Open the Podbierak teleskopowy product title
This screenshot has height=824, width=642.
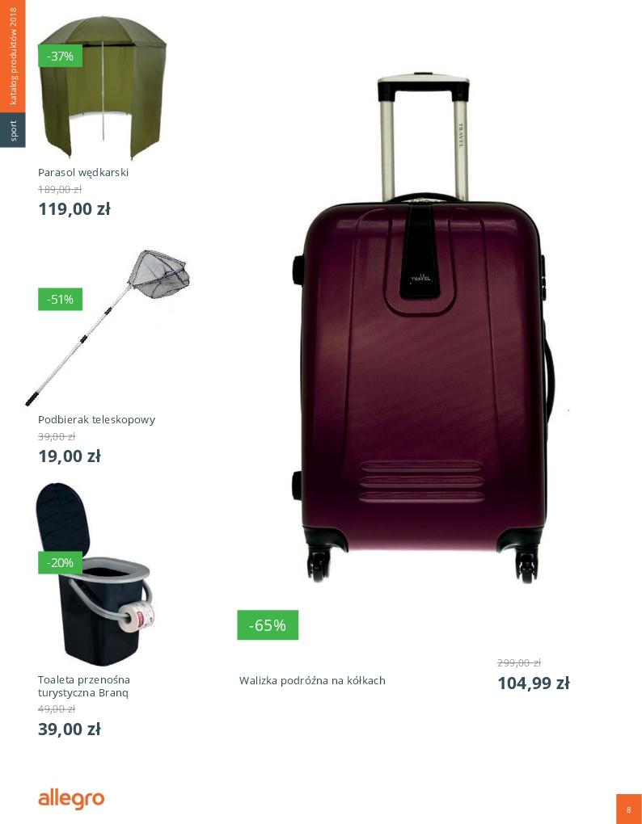point(97,420)
